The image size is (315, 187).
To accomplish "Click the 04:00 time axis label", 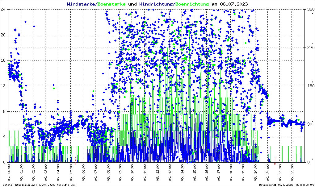I will pos(58,172).
